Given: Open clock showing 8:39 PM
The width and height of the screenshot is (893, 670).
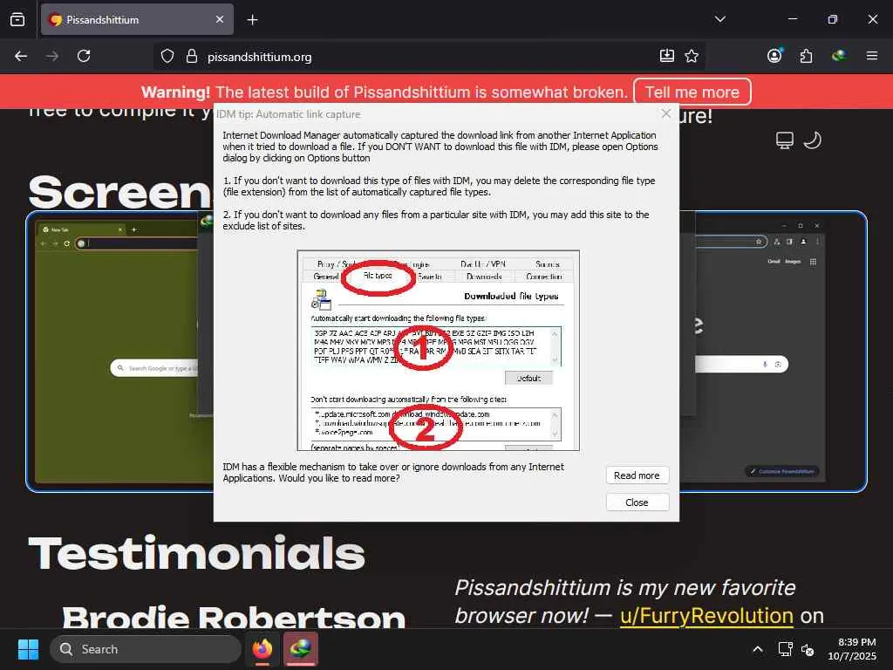Looking at the screenshot, I should click(x=852, y=649).
